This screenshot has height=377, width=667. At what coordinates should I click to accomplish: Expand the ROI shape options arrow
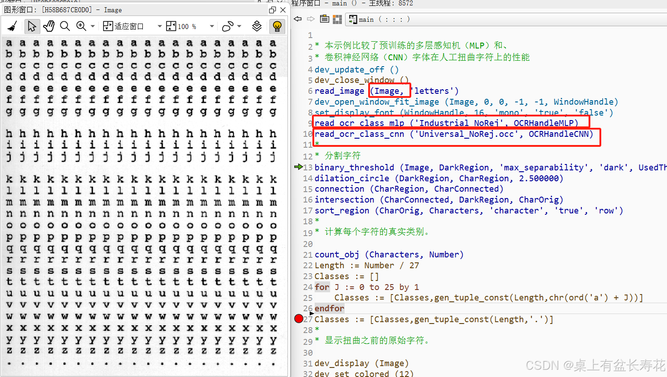[239, 26]
